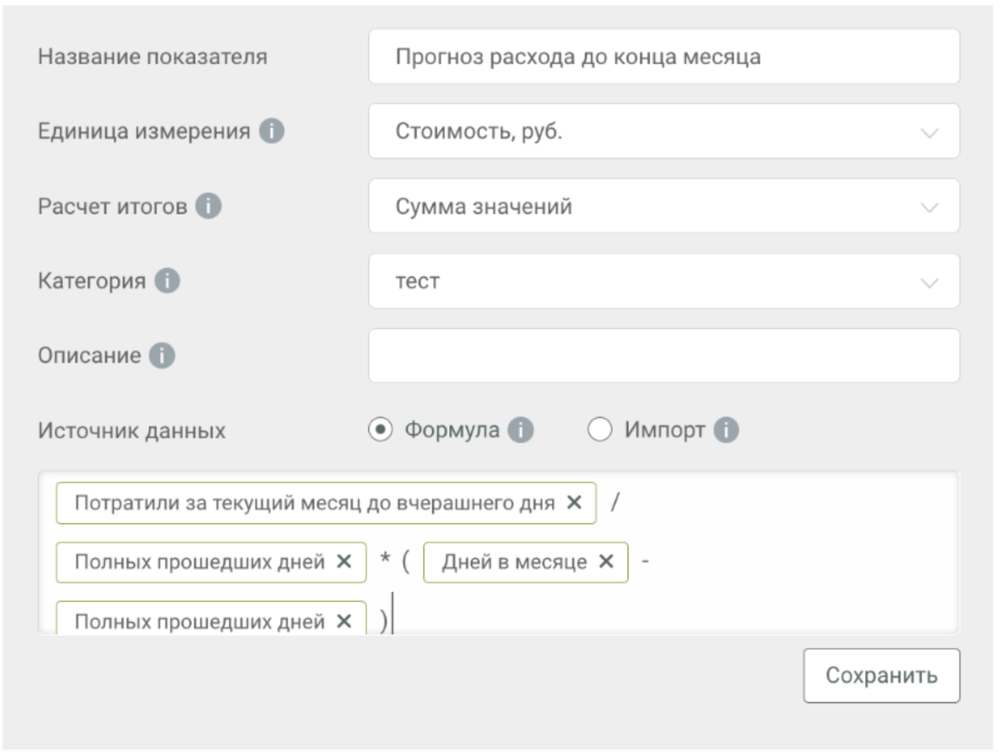
Task: Click info icon next to Формула
Action: coord(520,430)
